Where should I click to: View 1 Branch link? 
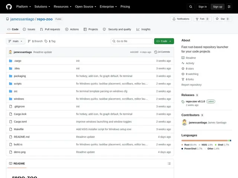click(35, 41)
